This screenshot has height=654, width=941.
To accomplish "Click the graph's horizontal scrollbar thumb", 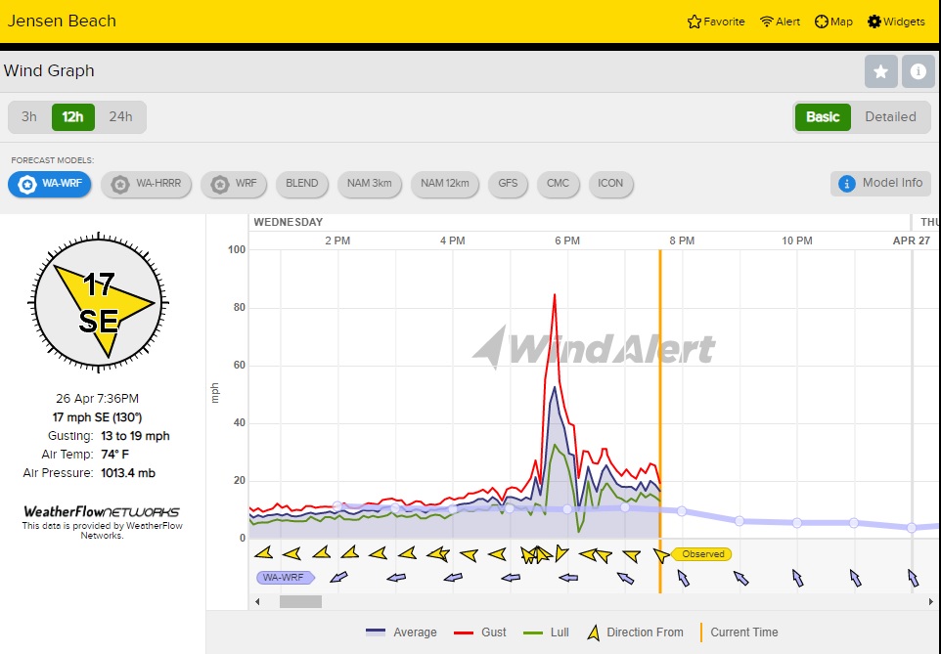I will (300, 601).
